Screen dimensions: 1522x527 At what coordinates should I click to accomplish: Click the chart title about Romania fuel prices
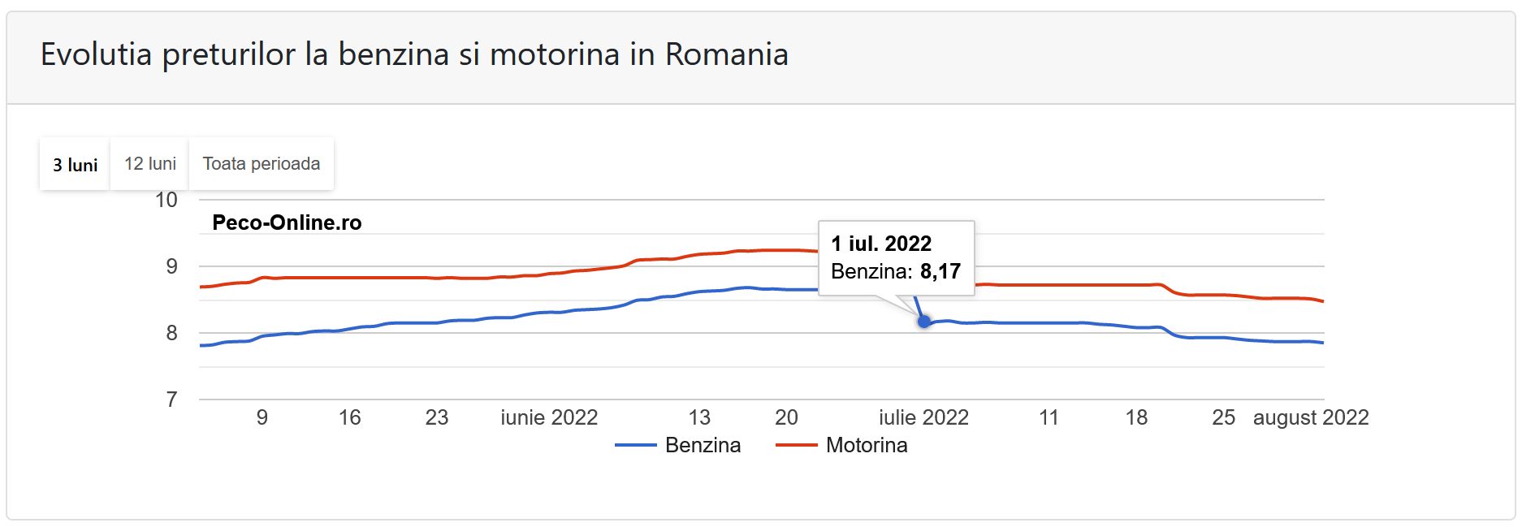tap(414, 54)
